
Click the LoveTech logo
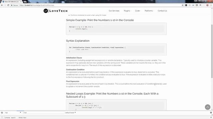tap(56, 11)
